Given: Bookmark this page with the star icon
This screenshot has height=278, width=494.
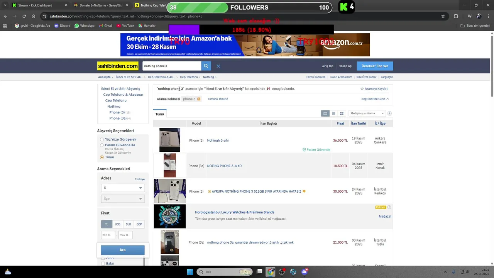Looking at the screenshot, I should point(443,16).
